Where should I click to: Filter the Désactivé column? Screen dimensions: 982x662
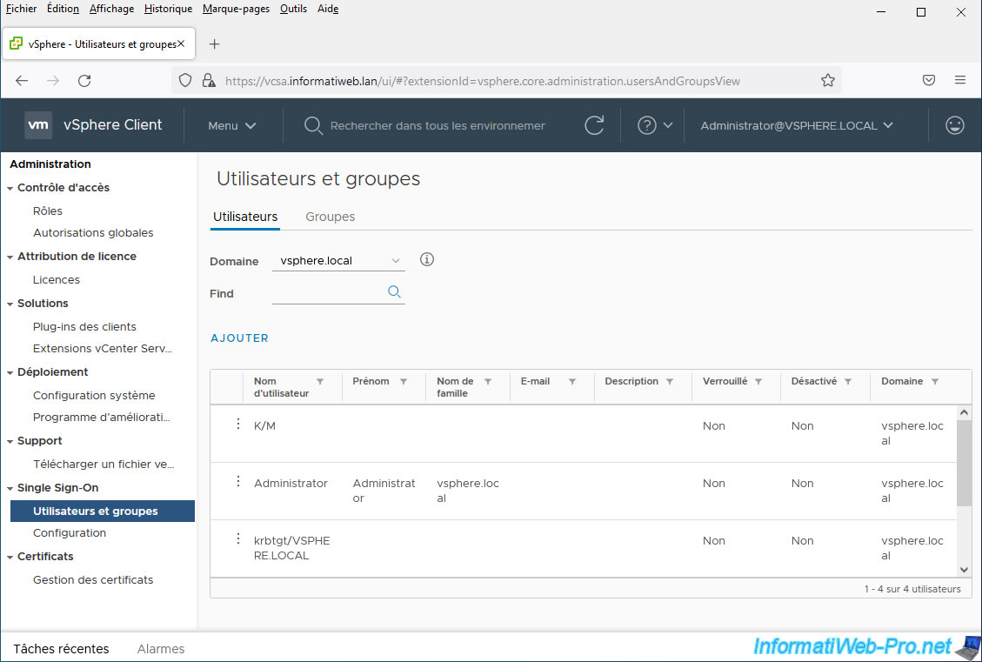click(848, 381)
